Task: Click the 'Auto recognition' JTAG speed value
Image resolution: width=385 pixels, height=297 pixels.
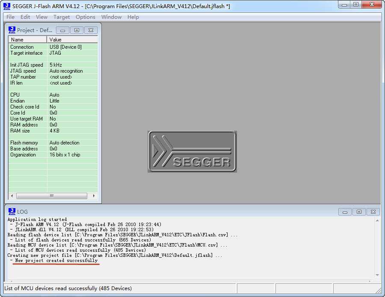Action: coord(66,71)
